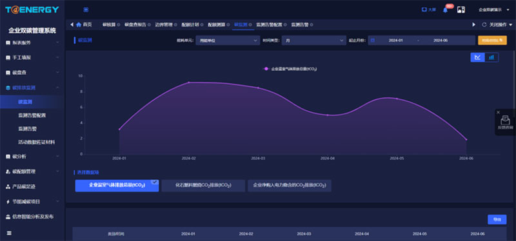Switch to the 配额计划 tab
Viewport: 516px width, 241px height.
190,24
